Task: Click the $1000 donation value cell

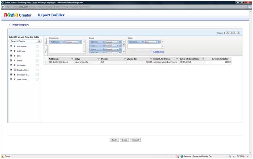Action: coord(218,62)
